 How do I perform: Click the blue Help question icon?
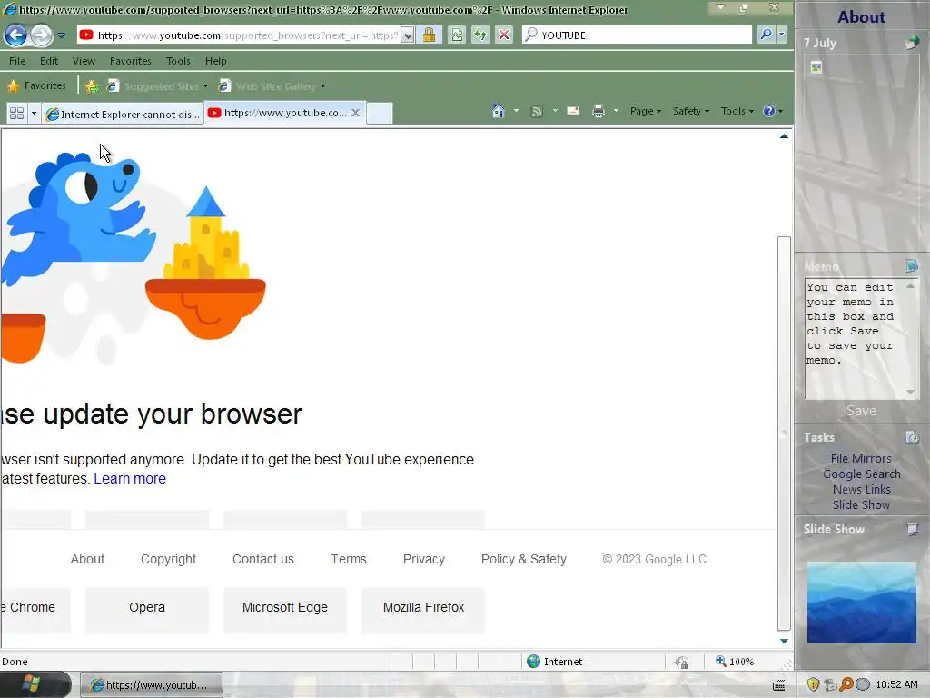click(769, 111)
